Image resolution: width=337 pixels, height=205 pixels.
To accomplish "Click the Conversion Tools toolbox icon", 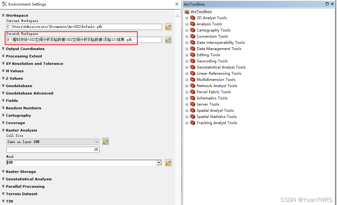I will 193,36.
